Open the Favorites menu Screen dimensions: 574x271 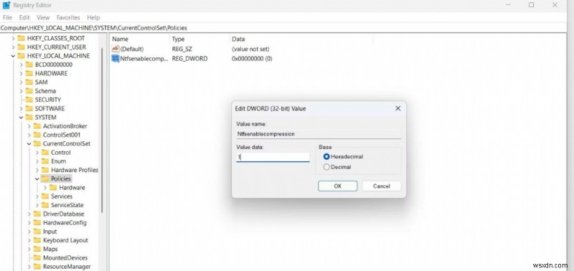(68, 17)
